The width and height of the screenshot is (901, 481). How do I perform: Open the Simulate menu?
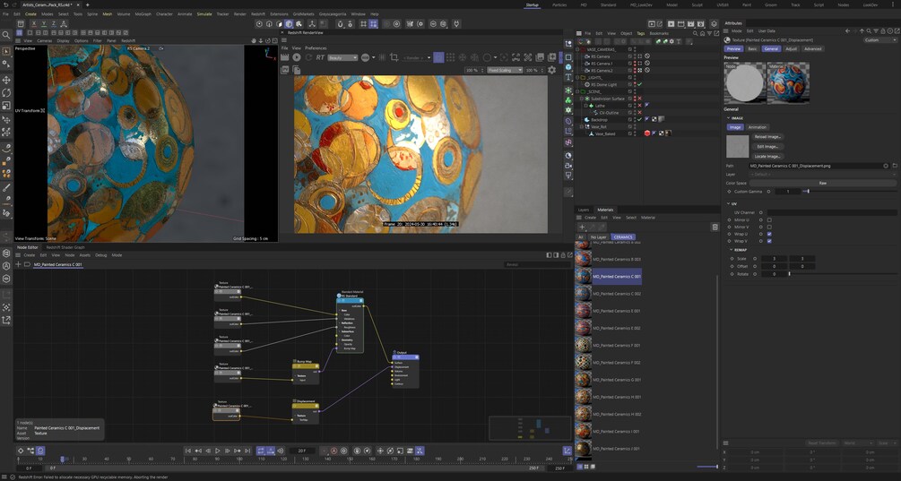coord(204,13)
